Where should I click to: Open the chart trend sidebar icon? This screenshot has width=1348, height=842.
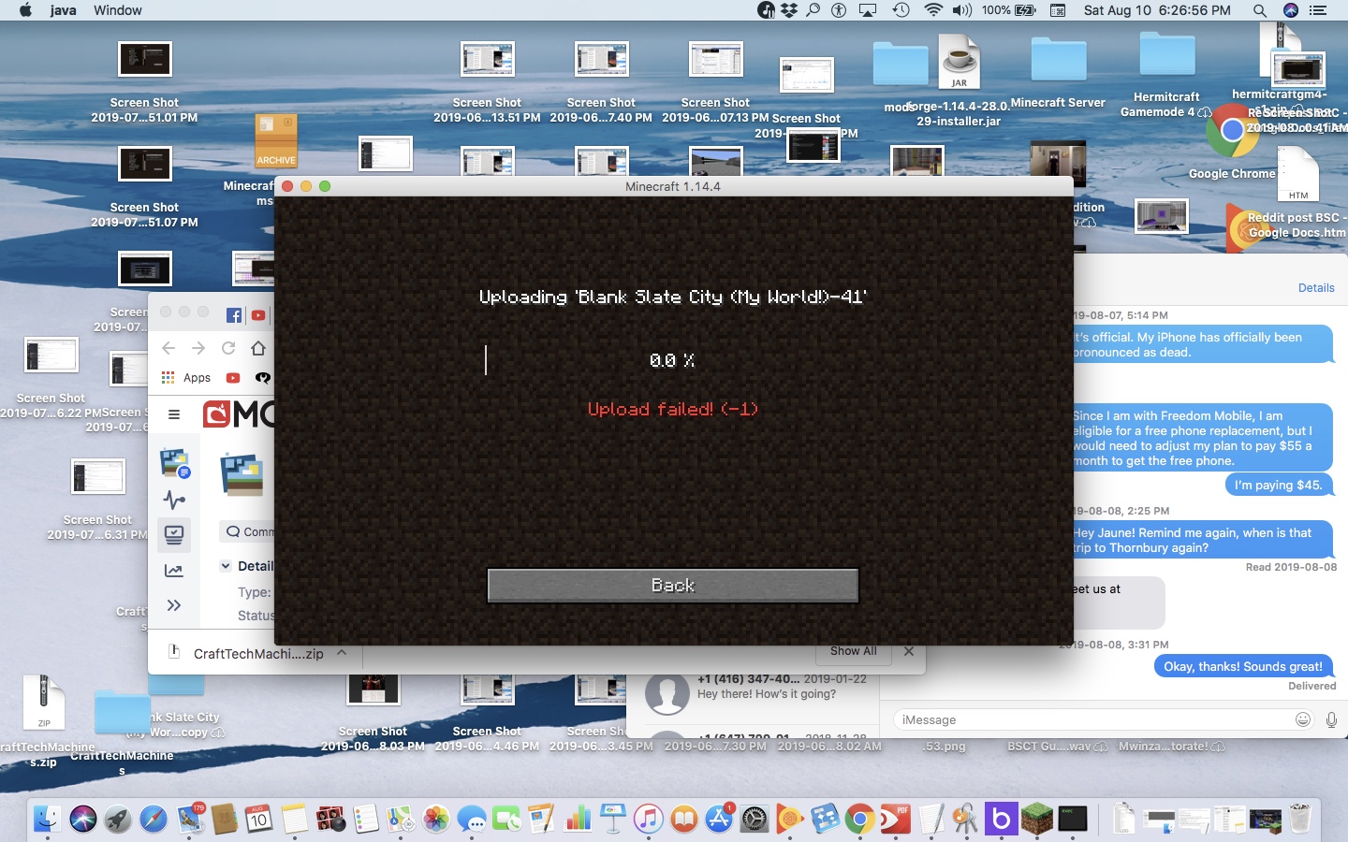tap(174, 570)
